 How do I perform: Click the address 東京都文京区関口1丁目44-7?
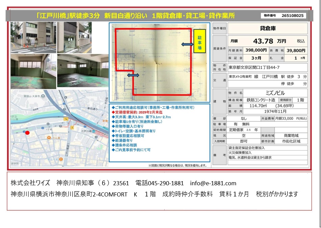(254, 68)
